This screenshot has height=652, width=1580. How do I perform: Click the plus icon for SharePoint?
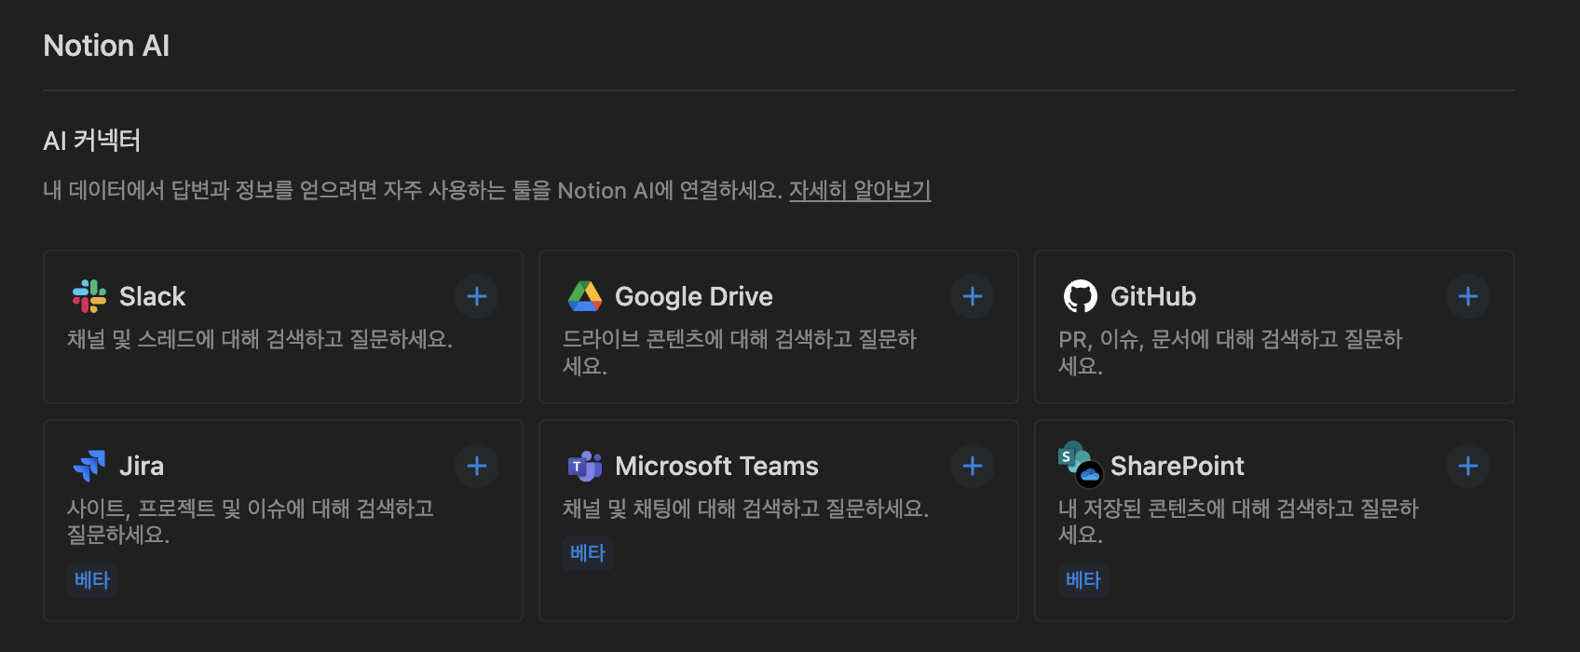1468,466
